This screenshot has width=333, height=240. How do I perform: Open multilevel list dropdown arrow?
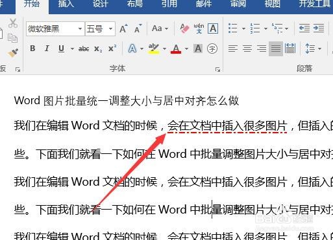pos(287,28)
